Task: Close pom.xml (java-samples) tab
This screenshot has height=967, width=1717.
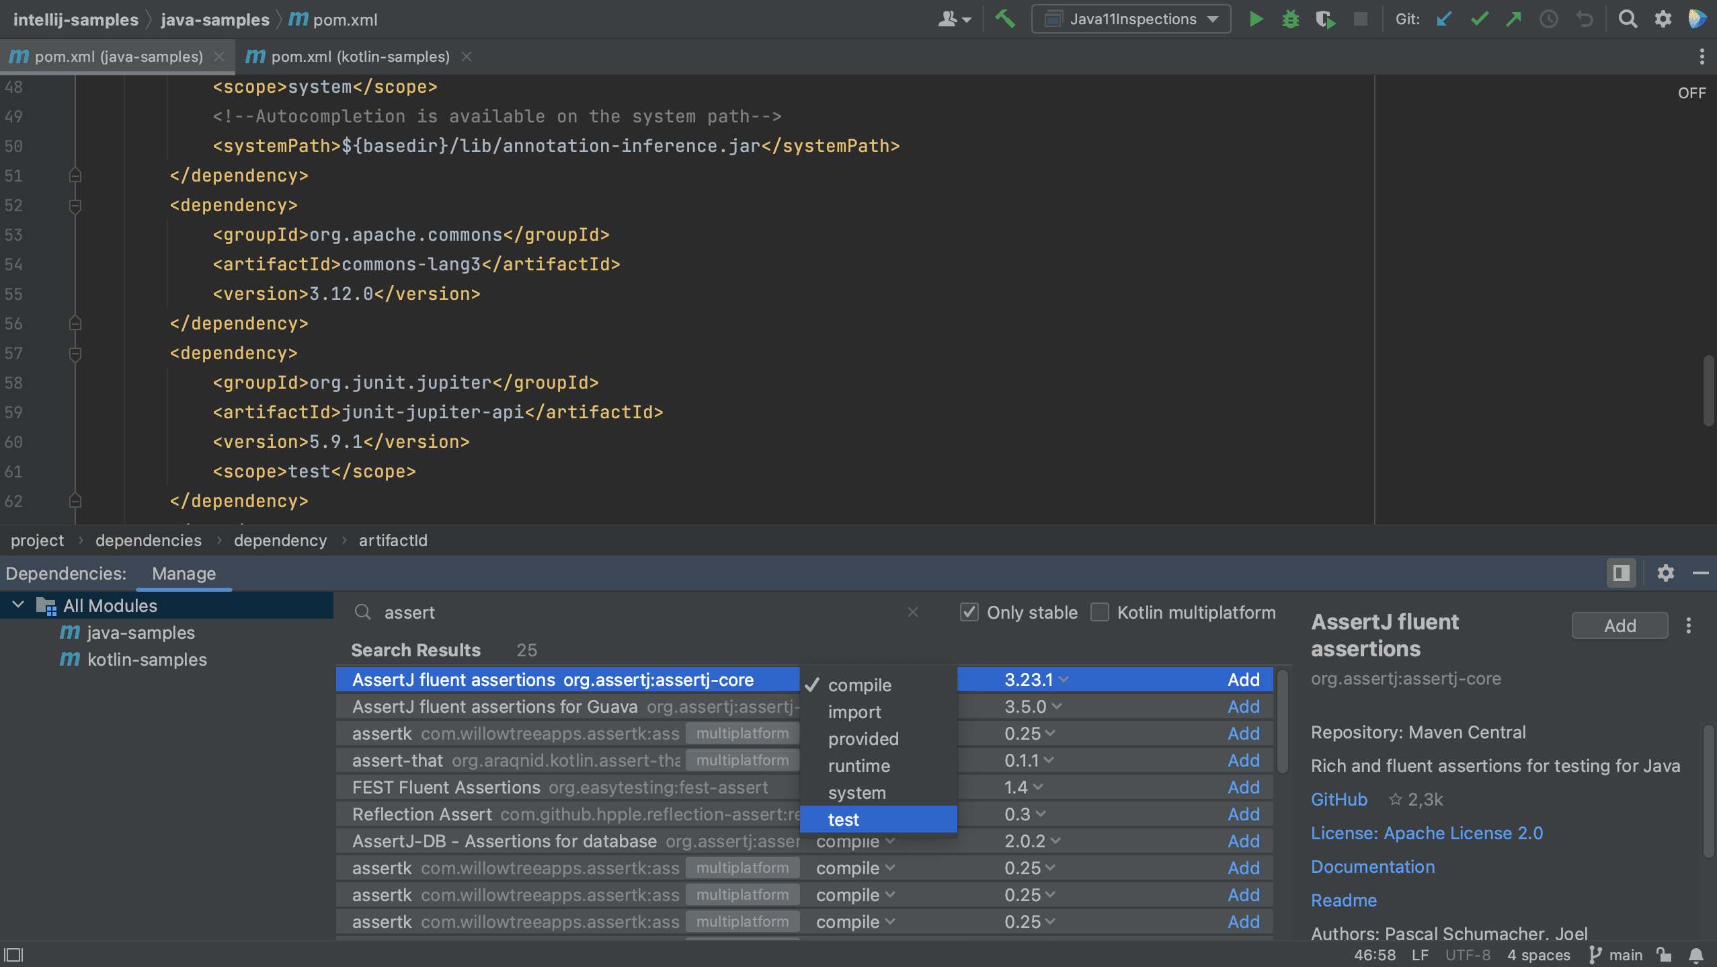Action: point(219,56)
